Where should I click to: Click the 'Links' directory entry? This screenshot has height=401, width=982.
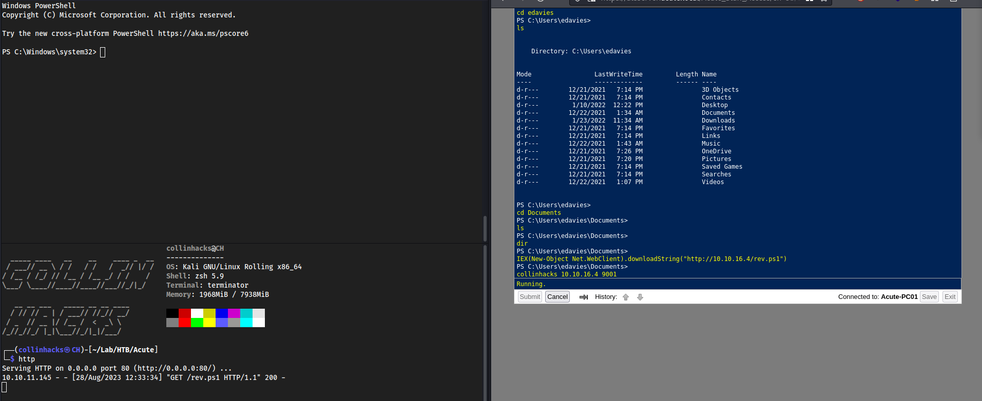711,136
